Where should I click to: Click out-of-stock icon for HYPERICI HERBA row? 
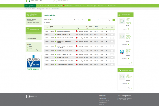click(x=77, y=34)
